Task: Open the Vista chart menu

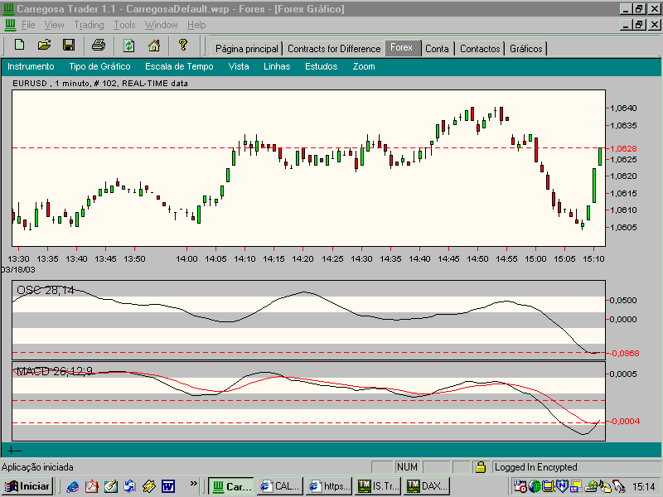Action: 239,66
